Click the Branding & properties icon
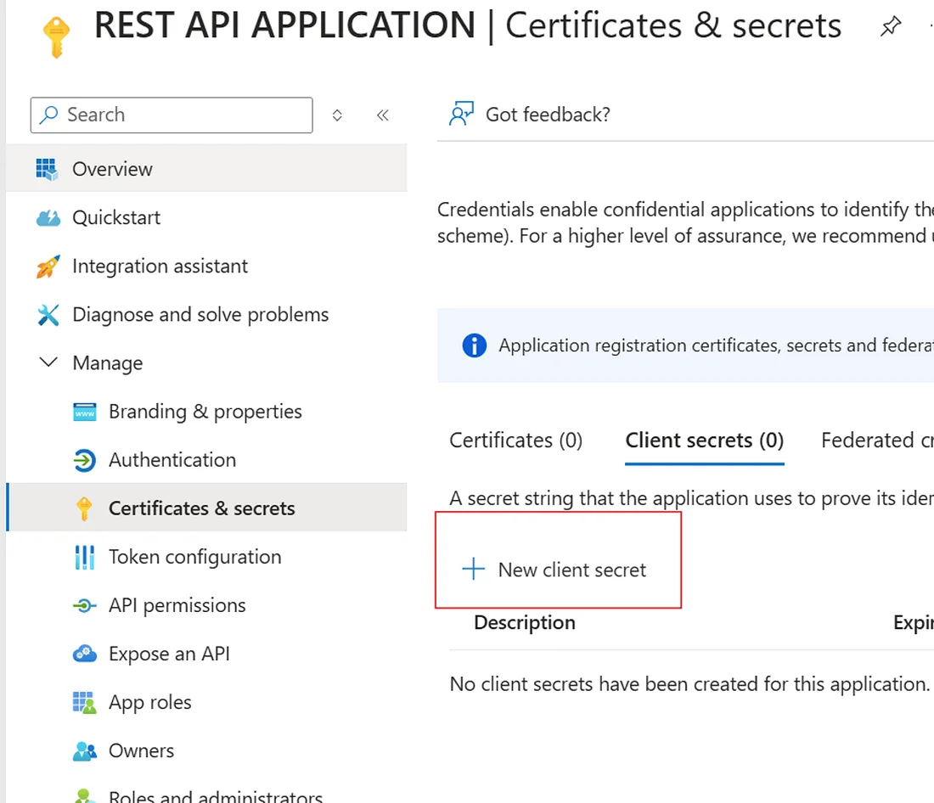The height and width of the screenshot is (803, 934). click(85, 413)
